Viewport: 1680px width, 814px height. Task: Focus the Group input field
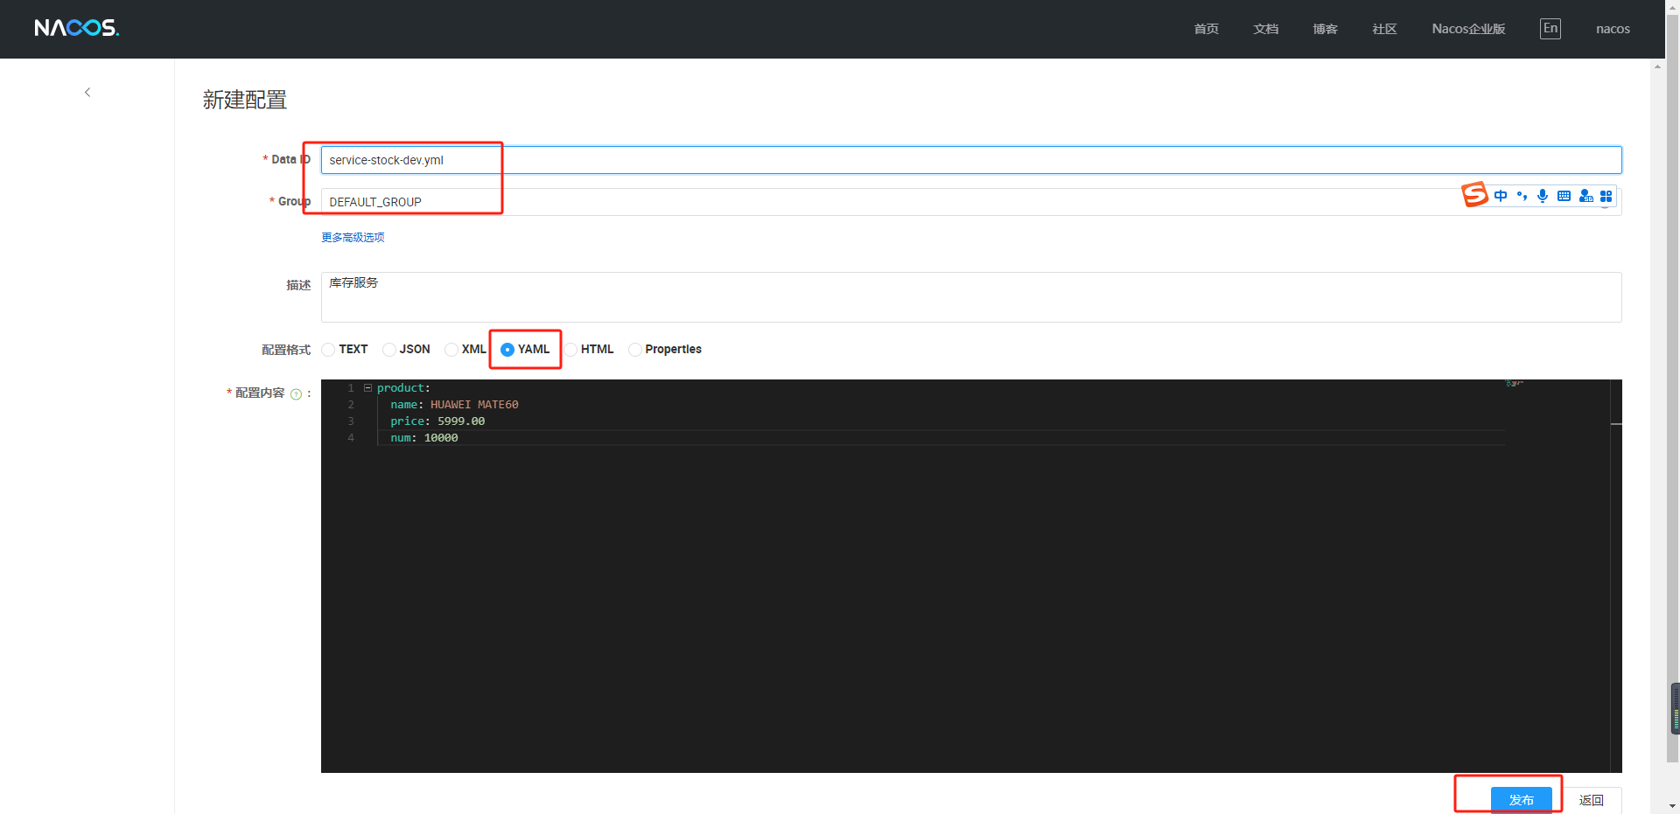coord(971,202)
